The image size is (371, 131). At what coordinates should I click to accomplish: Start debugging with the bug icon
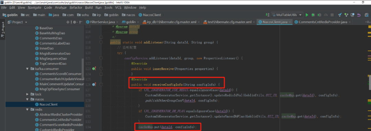pos(313,15)
